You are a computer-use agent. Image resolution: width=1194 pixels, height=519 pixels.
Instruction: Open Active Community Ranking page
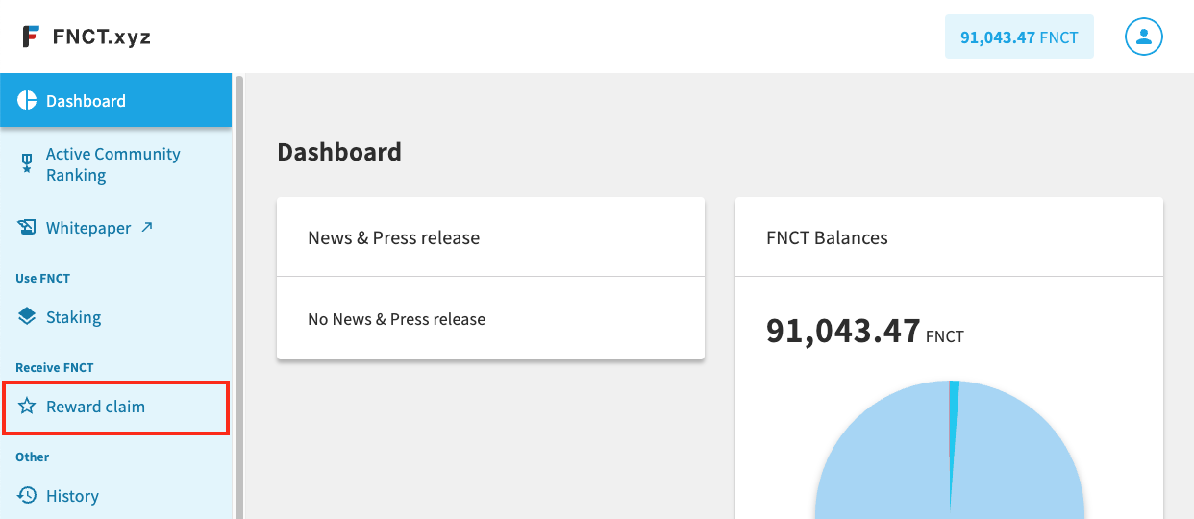[x=115, y=164]
